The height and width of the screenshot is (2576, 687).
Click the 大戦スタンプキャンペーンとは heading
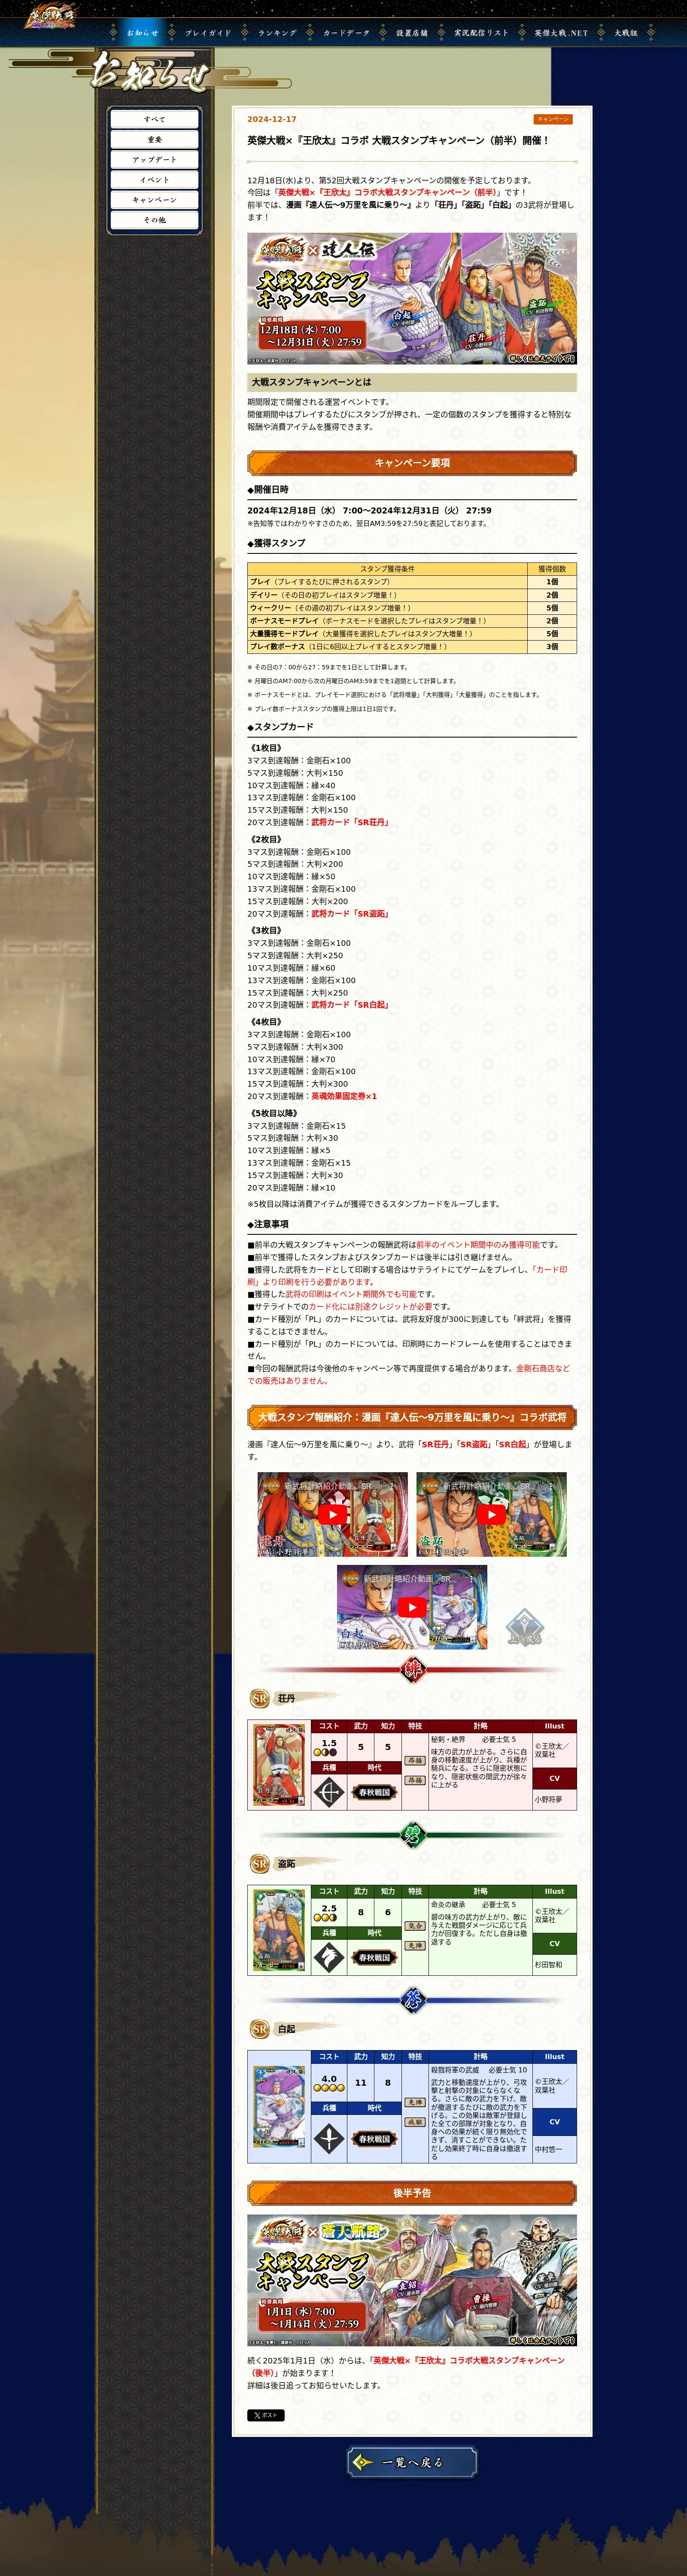click(412, 382)
